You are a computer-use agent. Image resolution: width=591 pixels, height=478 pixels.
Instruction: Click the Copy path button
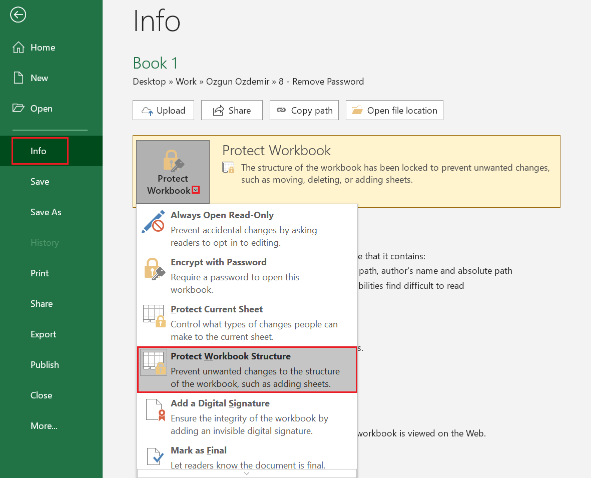coord(304,111)
